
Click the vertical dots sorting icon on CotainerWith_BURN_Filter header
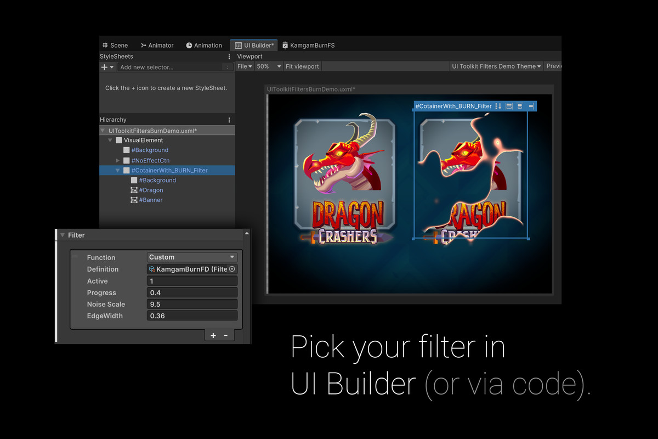(497, 106)
